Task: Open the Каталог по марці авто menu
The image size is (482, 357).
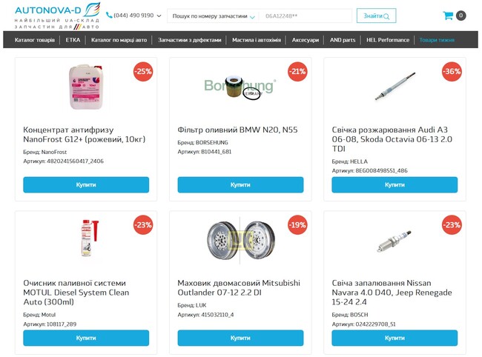Action: (x=119, y=40)
